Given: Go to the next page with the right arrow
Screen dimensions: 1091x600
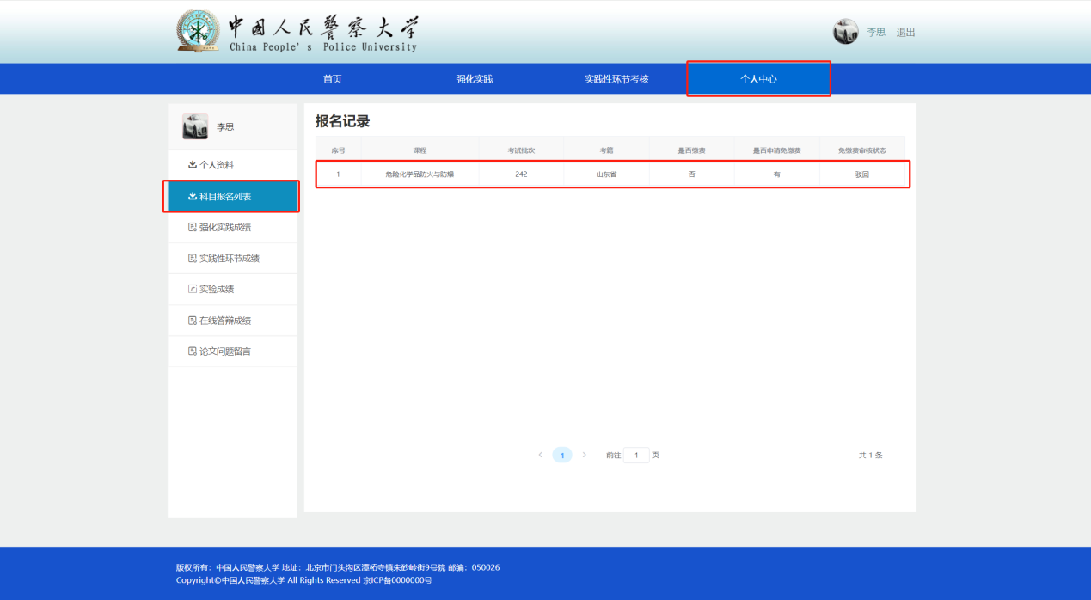Looking at the screenshot, I should pos(585,455).
